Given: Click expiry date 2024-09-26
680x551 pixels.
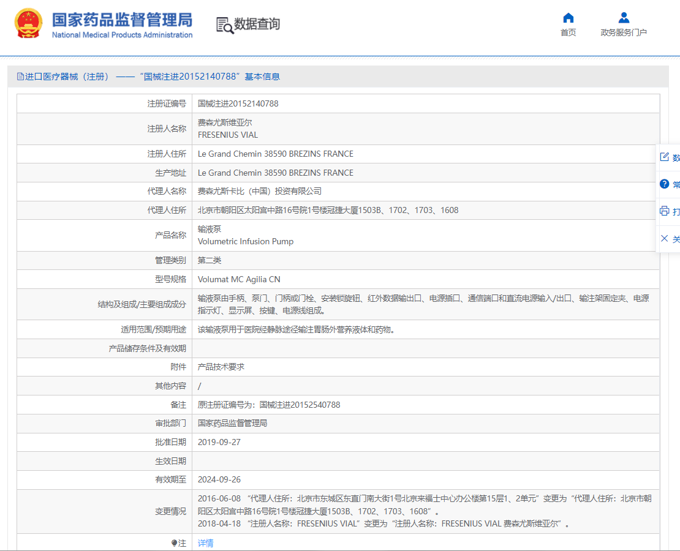Looking at the screenshot, I should click(219, 479).
